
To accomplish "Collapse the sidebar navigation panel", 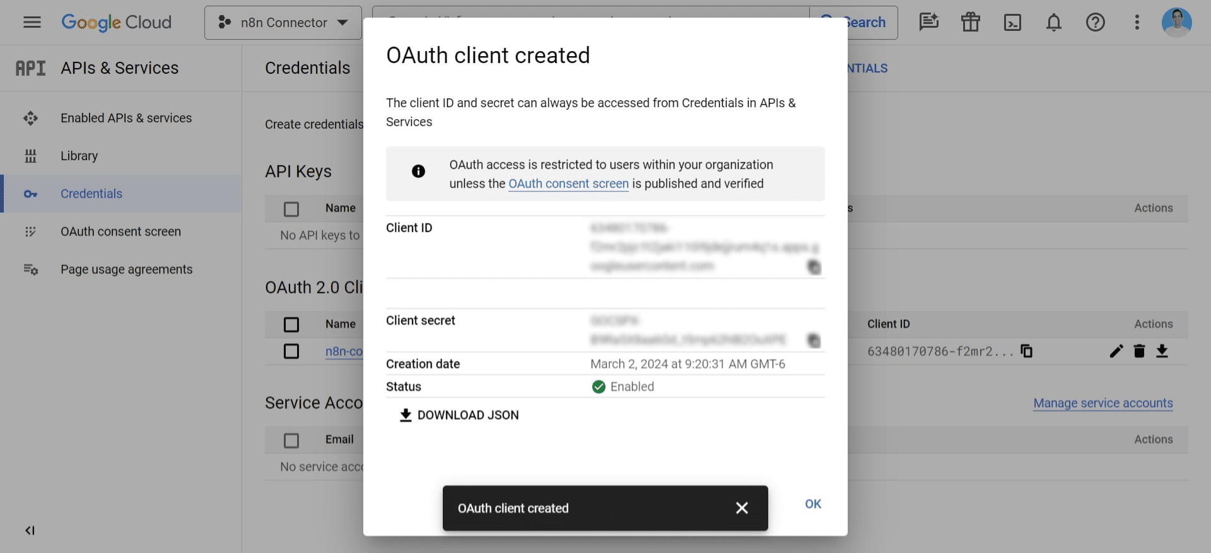I will coord(30,530).
